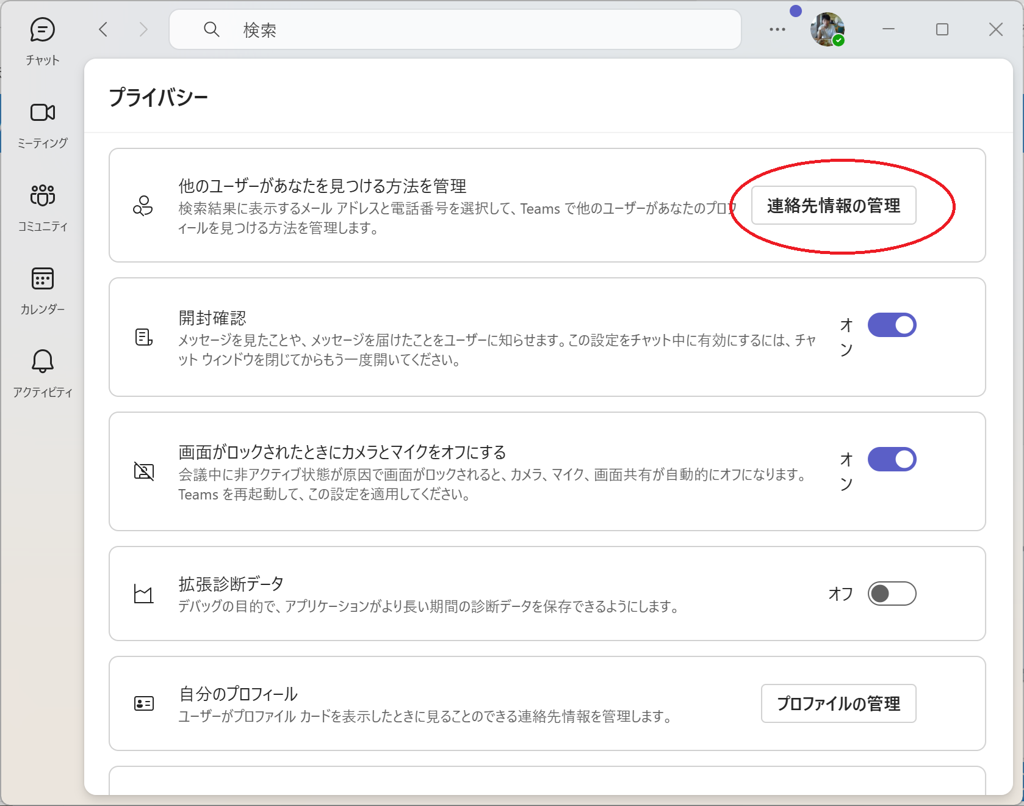The height and width of the screenshot is (806, 1024).
Task: Disable camera and mic off on lock toggle
Action: coord(892,459)
